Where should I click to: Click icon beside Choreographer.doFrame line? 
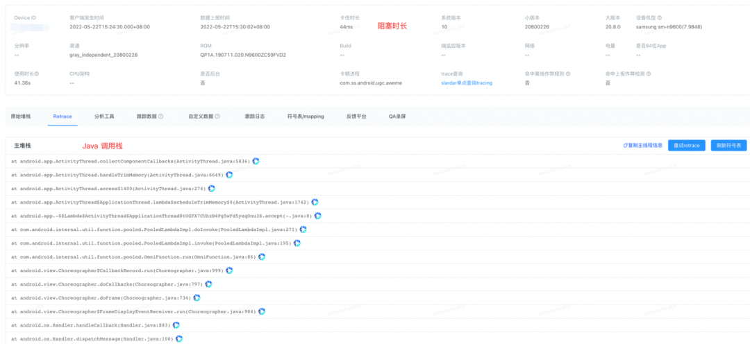(x=197, y=298)
